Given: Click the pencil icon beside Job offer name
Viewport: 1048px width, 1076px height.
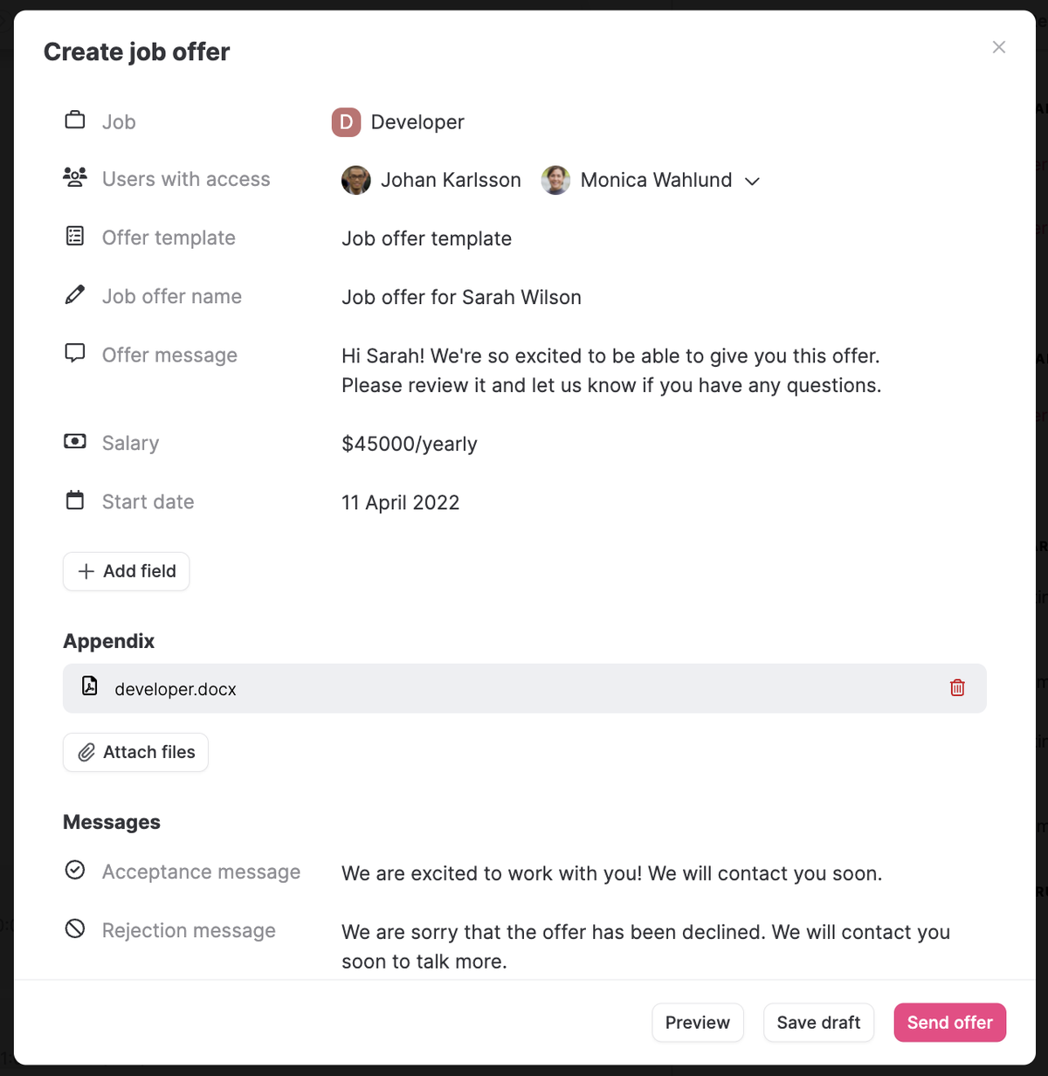Looking at the screenshot, I should (x=75, y=295).
